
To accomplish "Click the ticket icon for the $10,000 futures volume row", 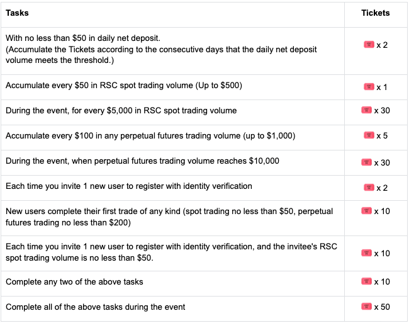I will pyautogui.click(x=366, y=162).
